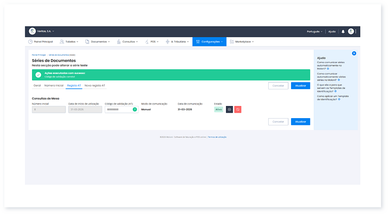
Task: Click the Configurações sliders icon
Action: pos(198,42)
